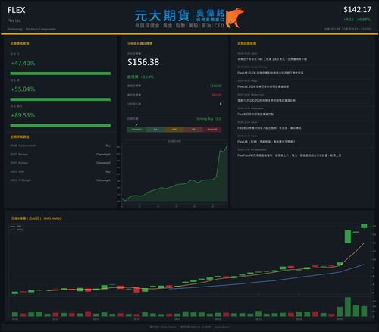The height and width of the screenshot is (332, 379).
Task: Click the MA20 legend entry on candlestick chart
Action: [x=17, y=230]
